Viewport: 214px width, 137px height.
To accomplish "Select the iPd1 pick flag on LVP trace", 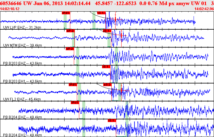I will [66, 13].
